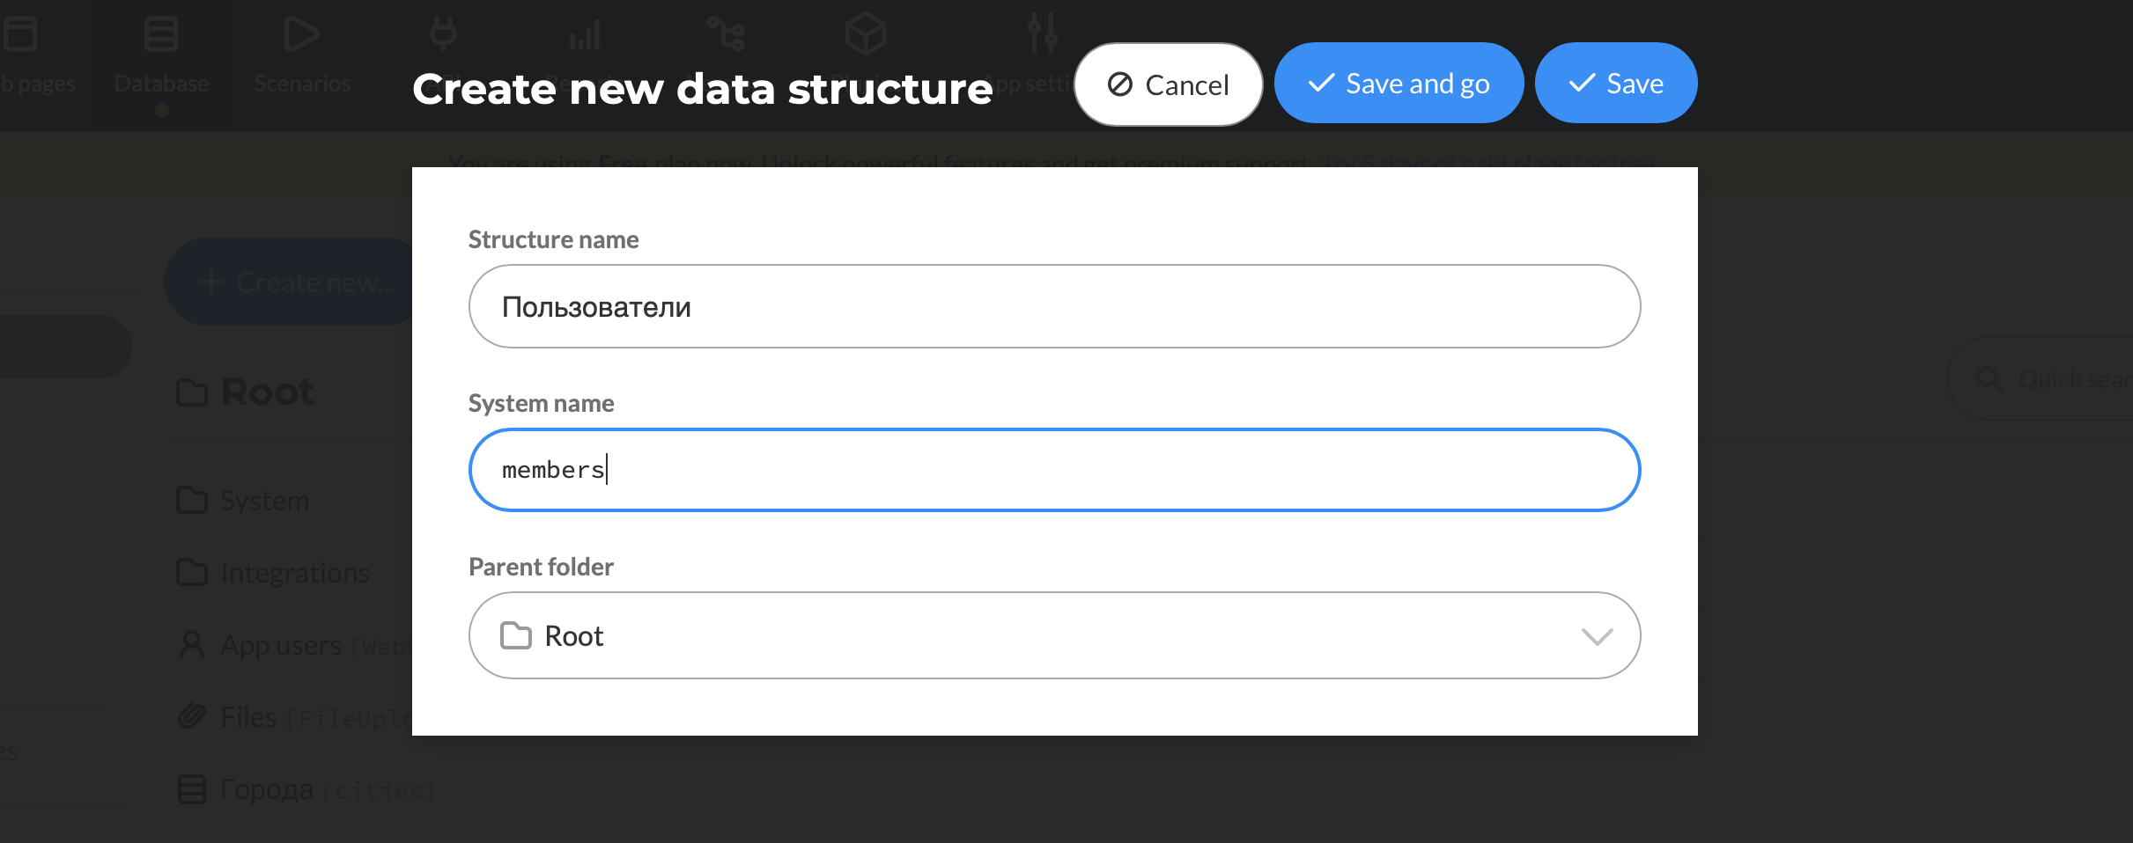
Task: Open the analytics bar chart icon
Action: (x=585, y=36)
